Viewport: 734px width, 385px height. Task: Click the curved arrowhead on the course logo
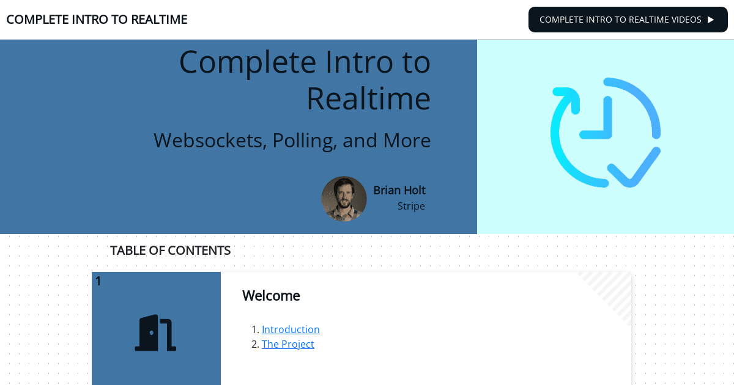(567, 100)
